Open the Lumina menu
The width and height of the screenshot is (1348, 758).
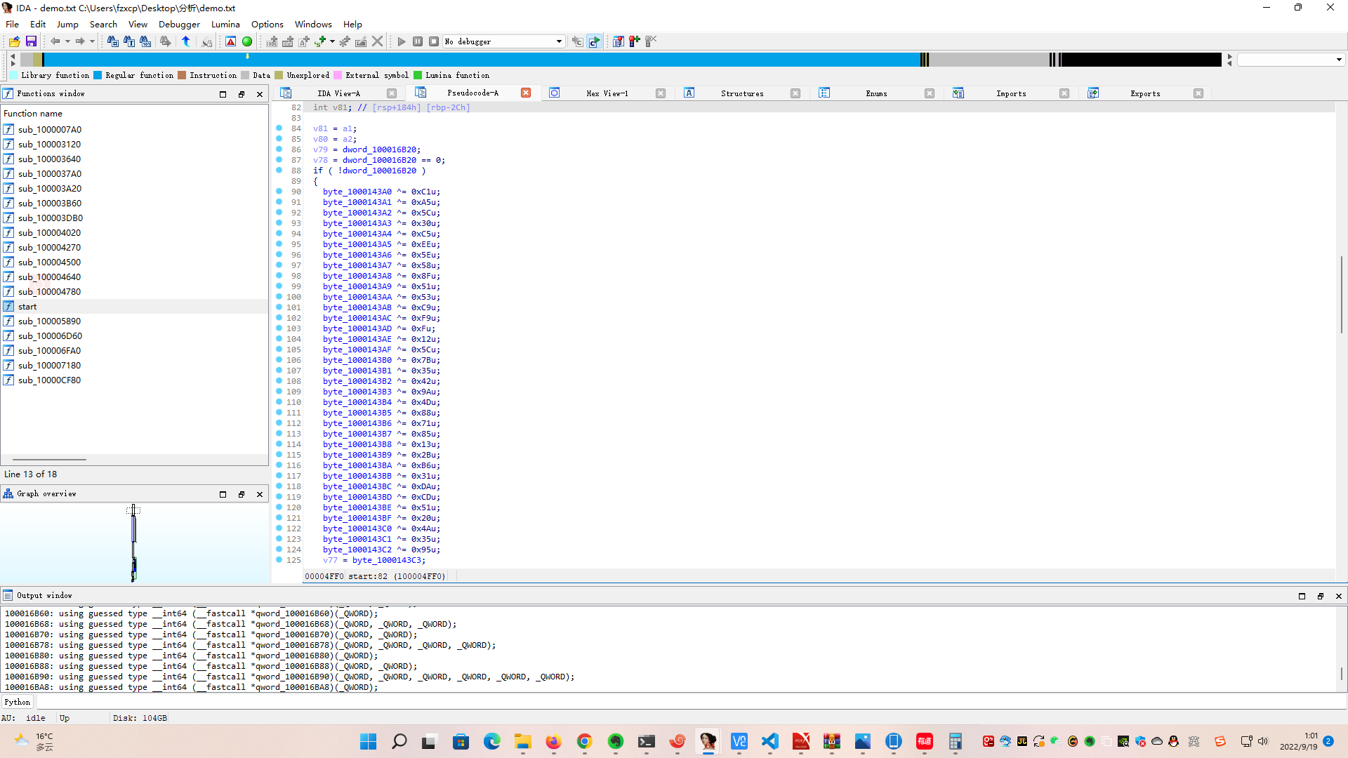(225, 24)
